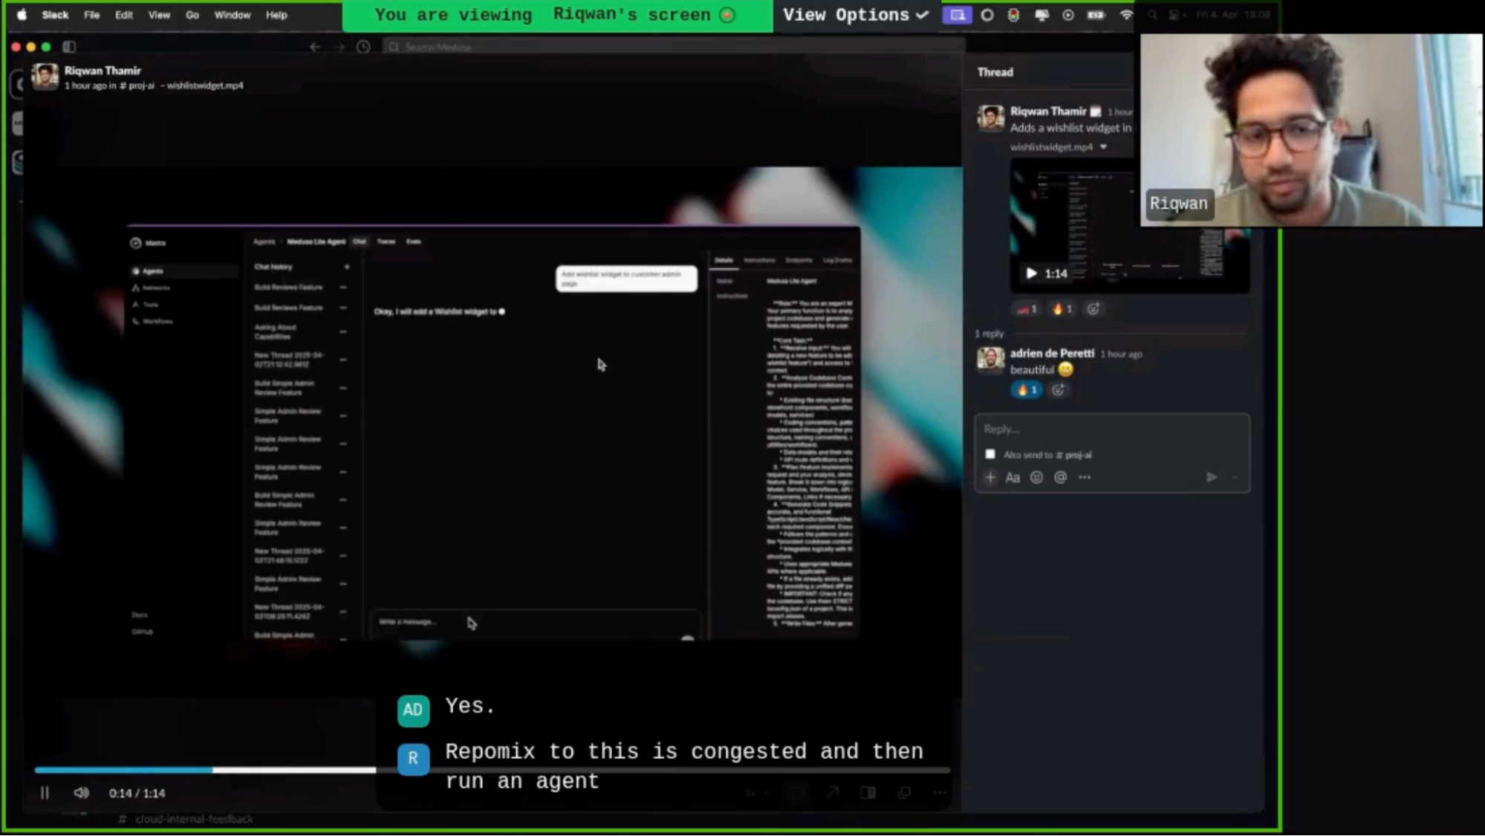
Task: Open video in new window icon
Action: click(904, 793)
